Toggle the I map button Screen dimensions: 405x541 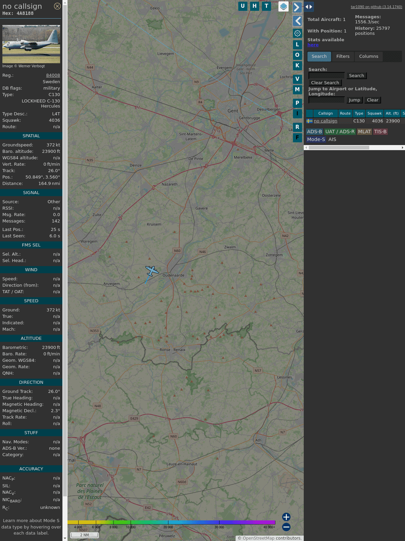coord(297,114)
